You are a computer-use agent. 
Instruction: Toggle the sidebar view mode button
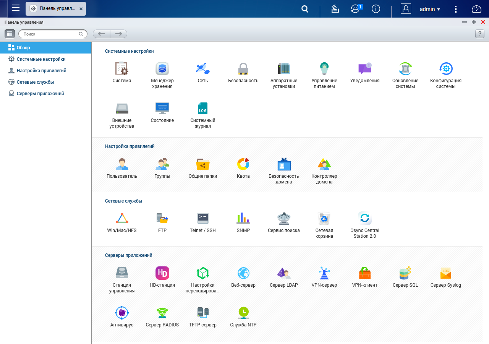tap(10, 34)
